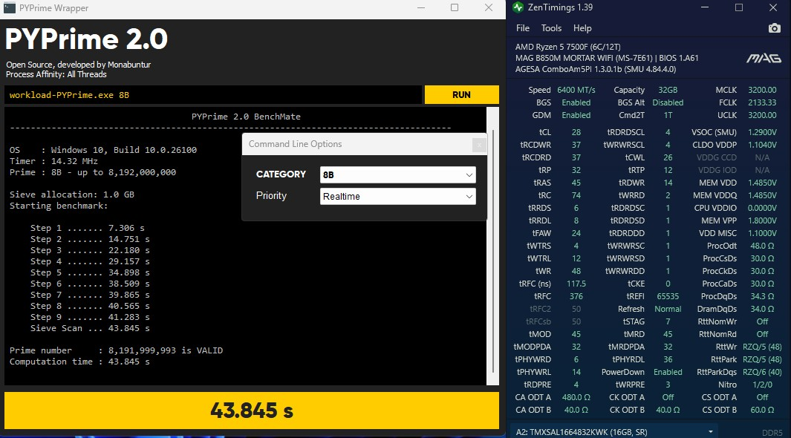791x438 pixels.
Task: Click the GDM Enabled value
Action: pos(576,115)
